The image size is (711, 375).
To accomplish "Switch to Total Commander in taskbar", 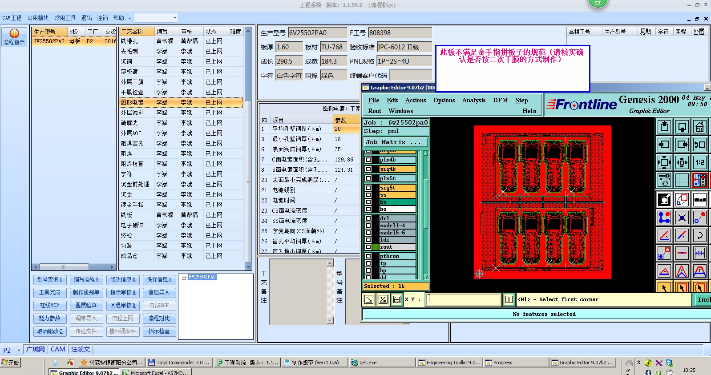I will pos(180,363).
